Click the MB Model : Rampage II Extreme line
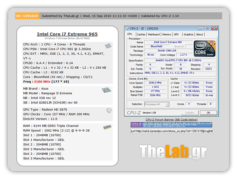237x179 pixels. pos(48,93)
